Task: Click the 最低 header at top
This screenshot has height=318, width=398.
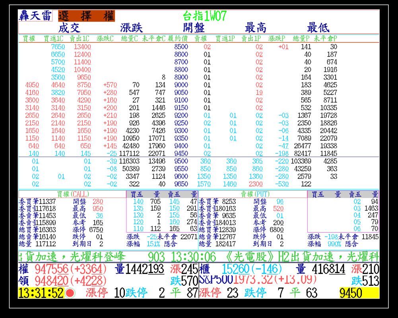Action: point(318,28)
